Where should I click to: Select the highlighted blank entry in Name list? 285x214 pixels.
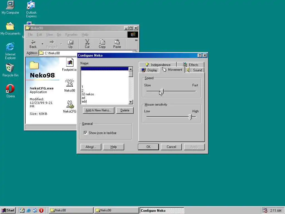coord(105,69)
